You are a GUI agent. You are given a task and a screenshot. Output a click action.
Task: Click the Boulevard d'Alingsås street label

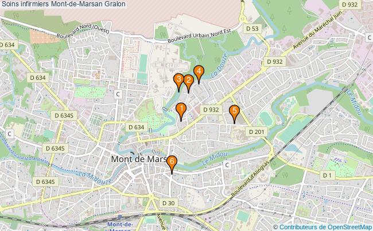(x=250, y=179)
